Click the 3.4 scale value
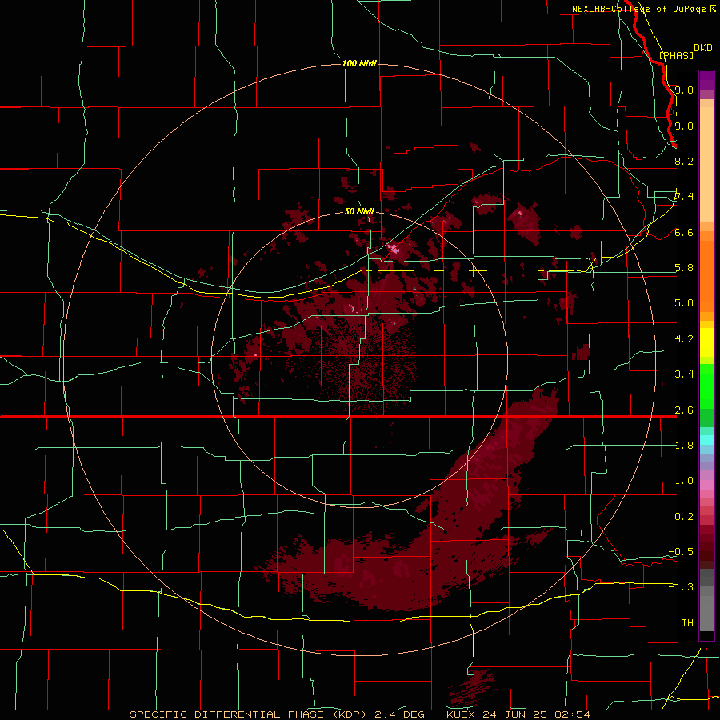Image resolution: width=720 pixels, height=720 pixels. pos(684,374)
